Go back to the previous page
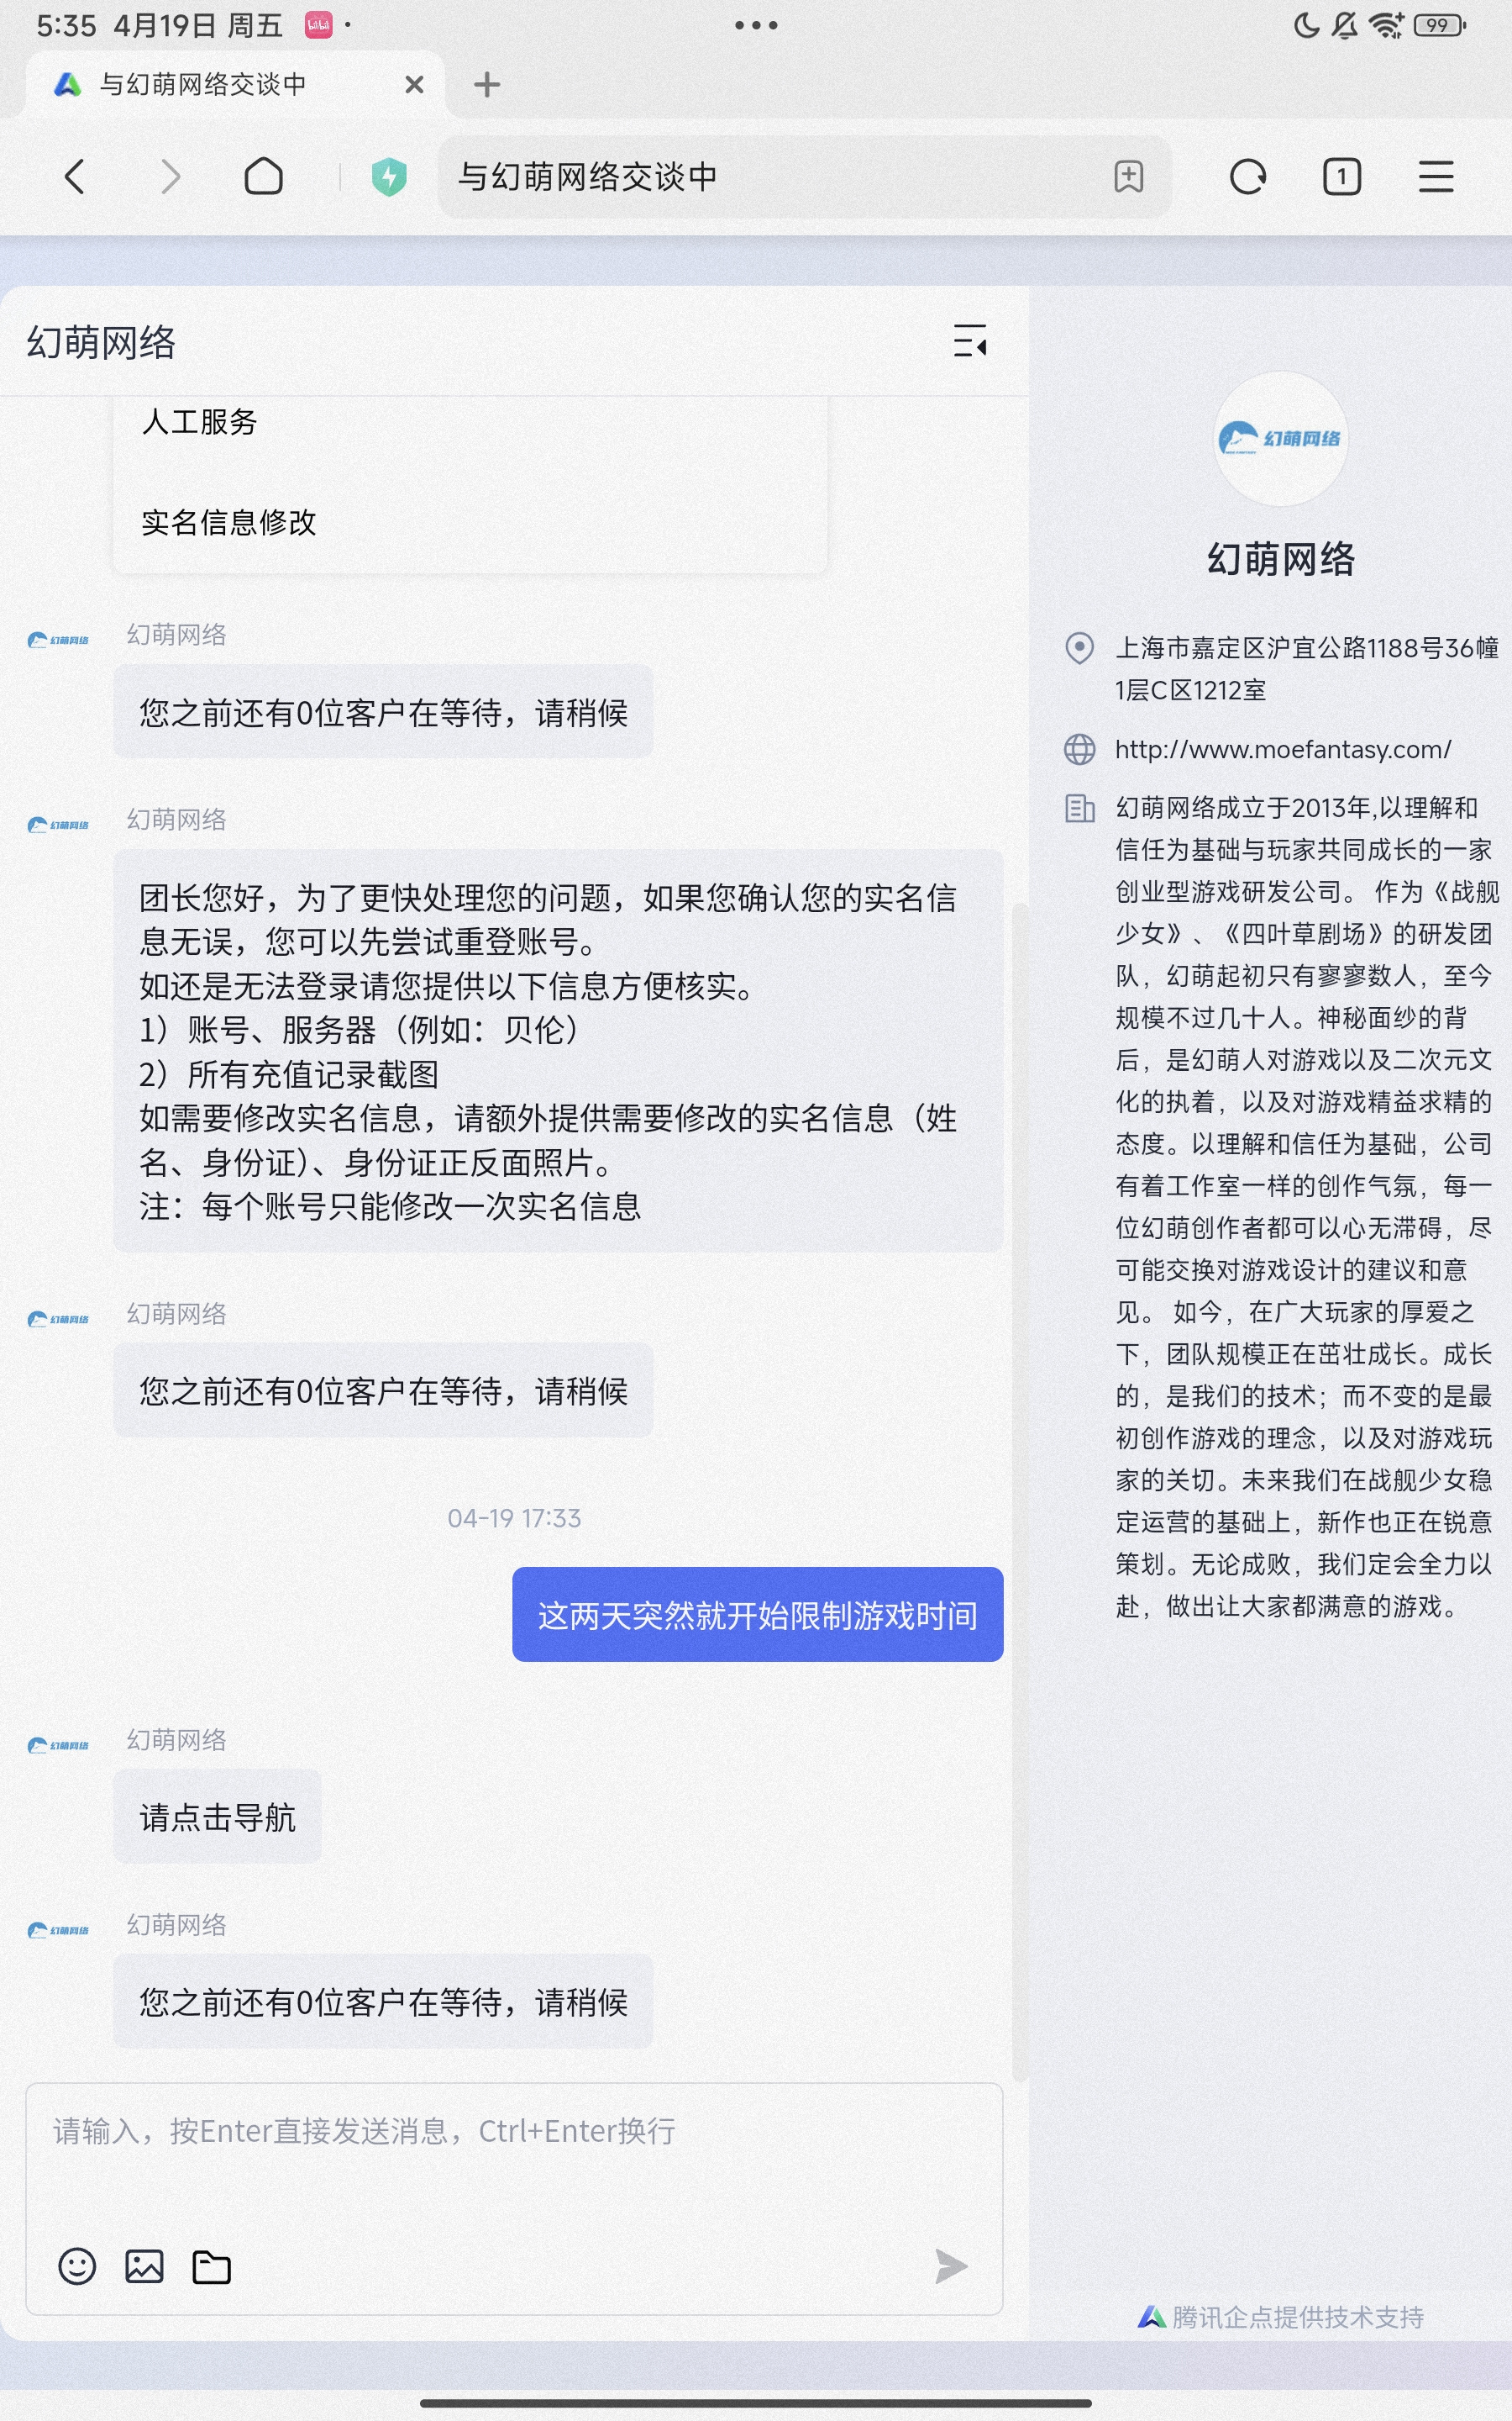Screen dimensions: 1512x2421 pos(75,177)
